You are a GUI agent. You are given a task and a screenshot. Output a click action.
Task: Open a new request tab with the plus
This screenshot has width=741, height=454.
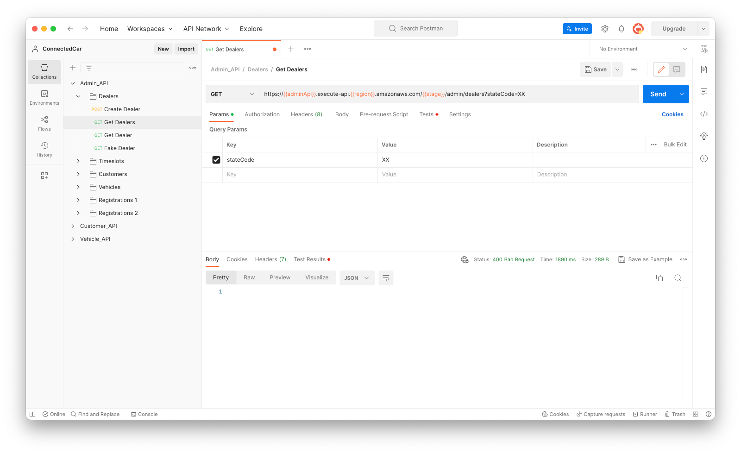[291, 49]
